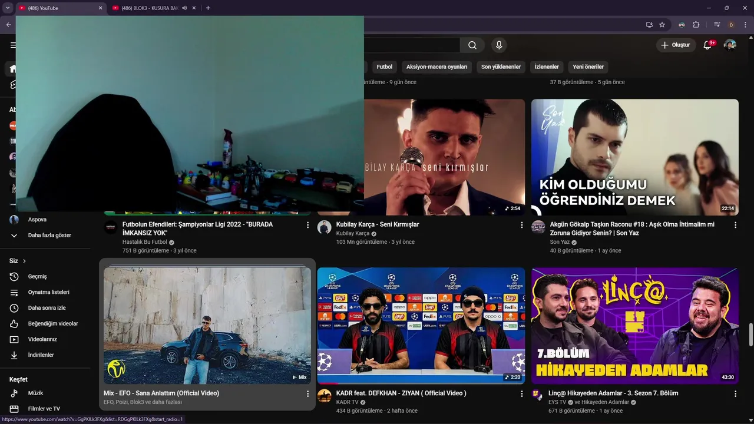Click the Hastalık Bu Futbol channel name
Image resolution: width=754 pixels, height=424 pixels.
[145, 242]
